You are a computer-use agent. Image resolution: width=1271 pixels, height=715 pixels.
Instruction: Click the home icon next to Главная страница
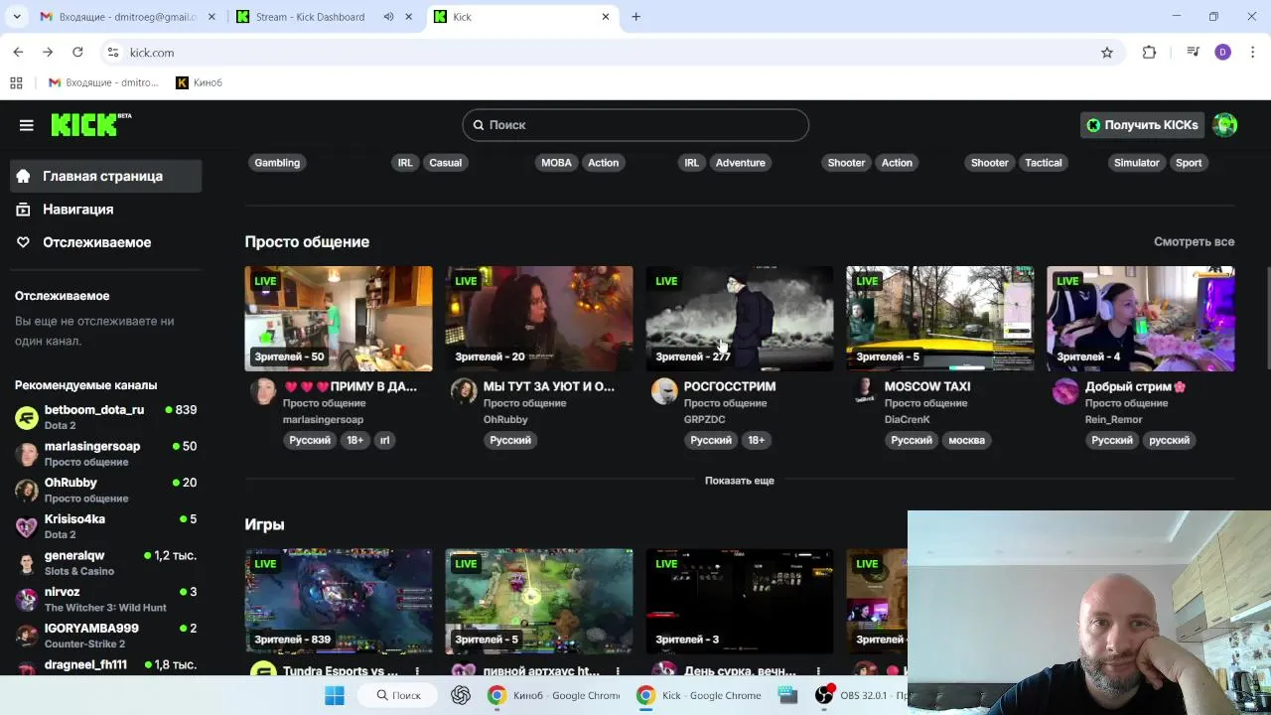(x=24, y=176)
